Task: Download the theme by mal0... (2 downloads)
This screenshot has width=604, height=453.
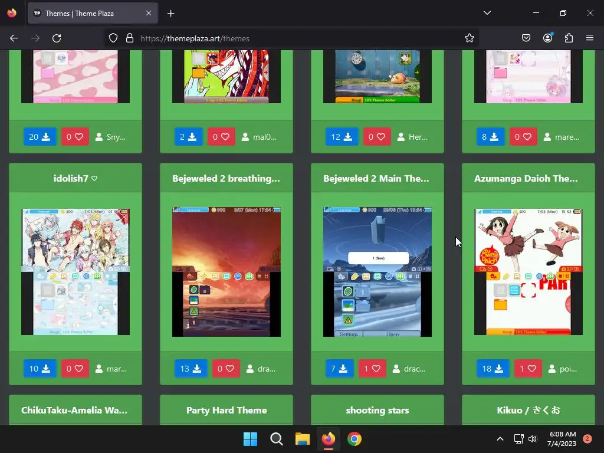Action: click(x=188, y=137)
